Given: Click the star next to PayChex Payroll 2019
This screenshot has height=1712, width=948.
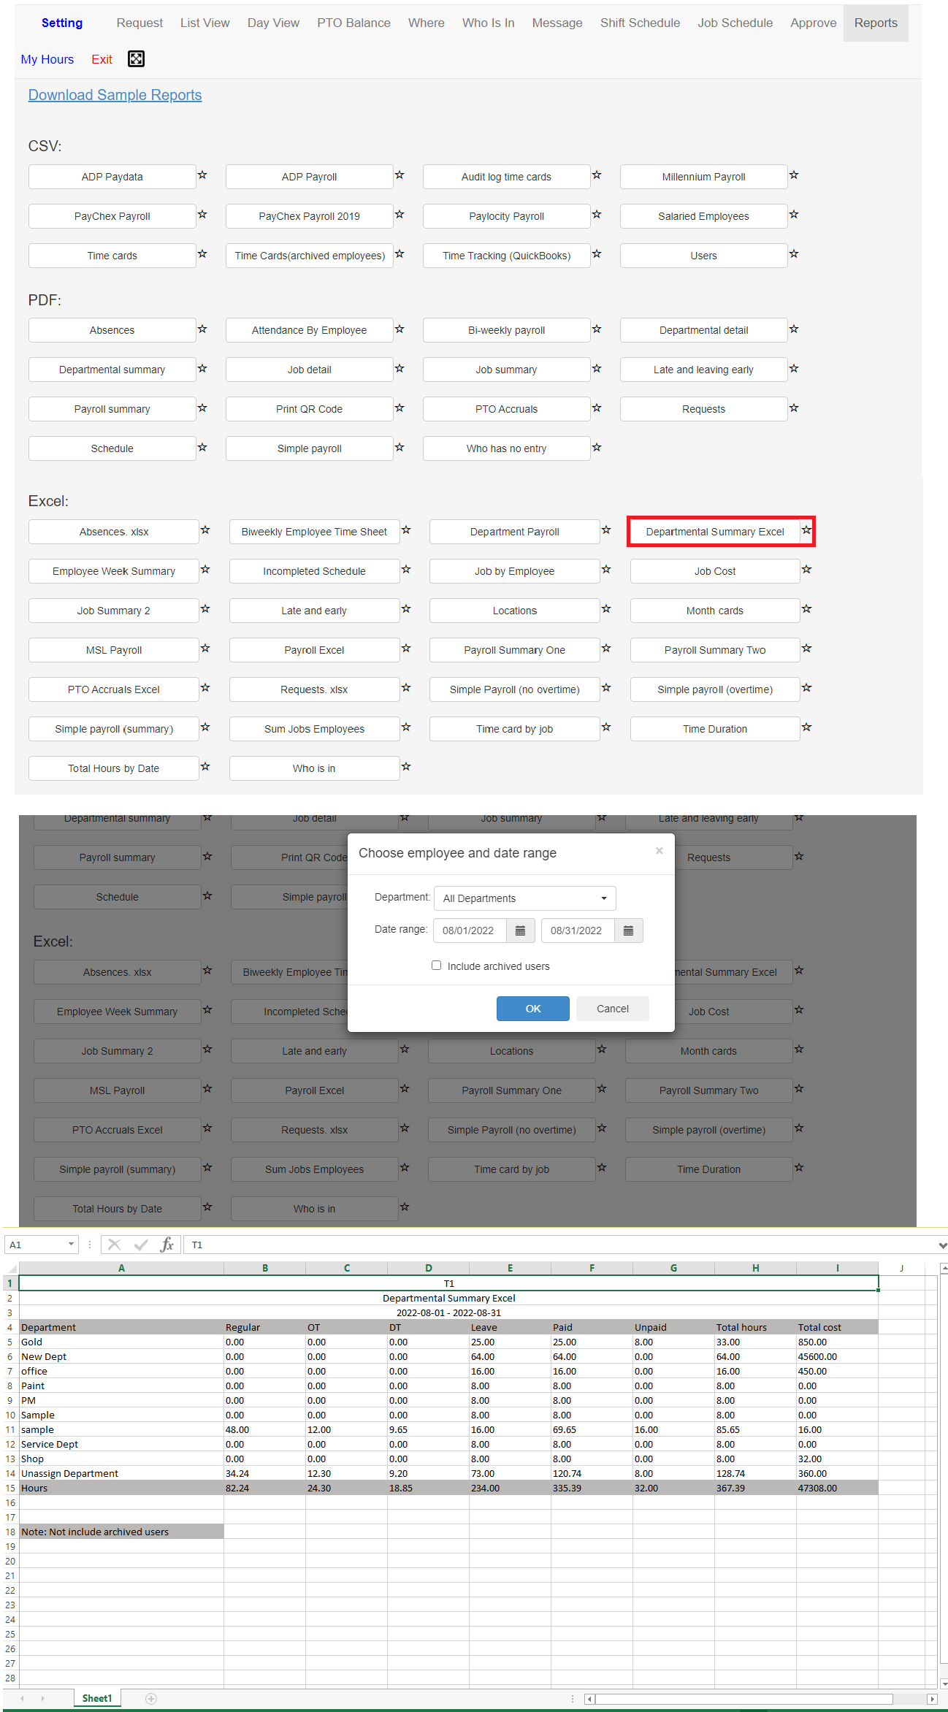Looking at the screenshot, I should pyautogui.click(x=400, y=215).
